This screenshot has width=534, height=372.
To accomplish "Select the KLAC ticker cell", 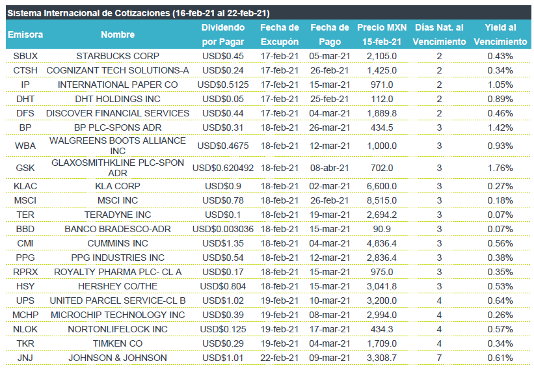I will click(x=25, y=186).
